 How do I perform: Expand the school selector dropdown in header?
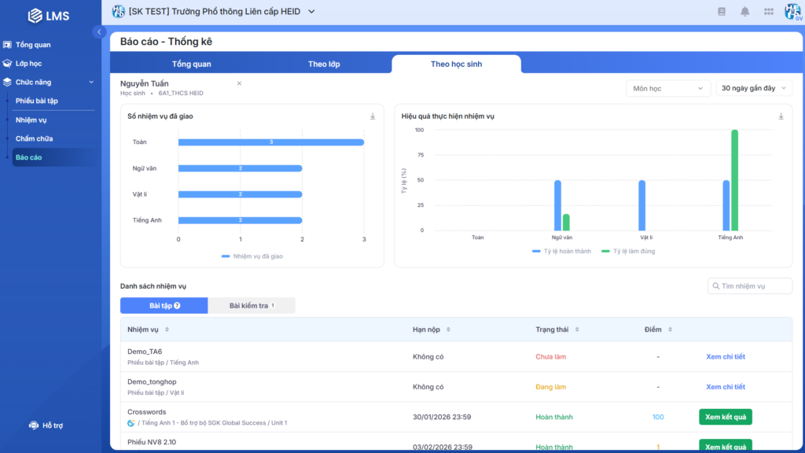tap(311, 11)
